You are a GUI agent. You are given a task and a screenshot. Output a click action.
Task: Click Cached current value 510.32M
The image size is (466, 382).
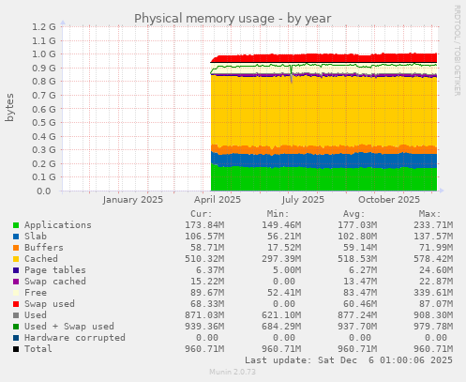[204, 259]
